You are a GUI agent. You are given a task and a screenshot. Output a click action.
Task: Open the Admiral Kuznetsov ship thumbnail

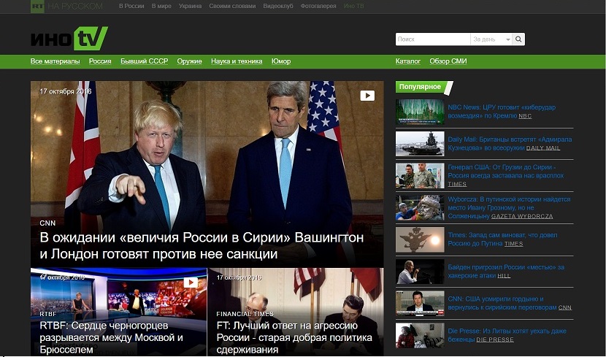point(420,144)
